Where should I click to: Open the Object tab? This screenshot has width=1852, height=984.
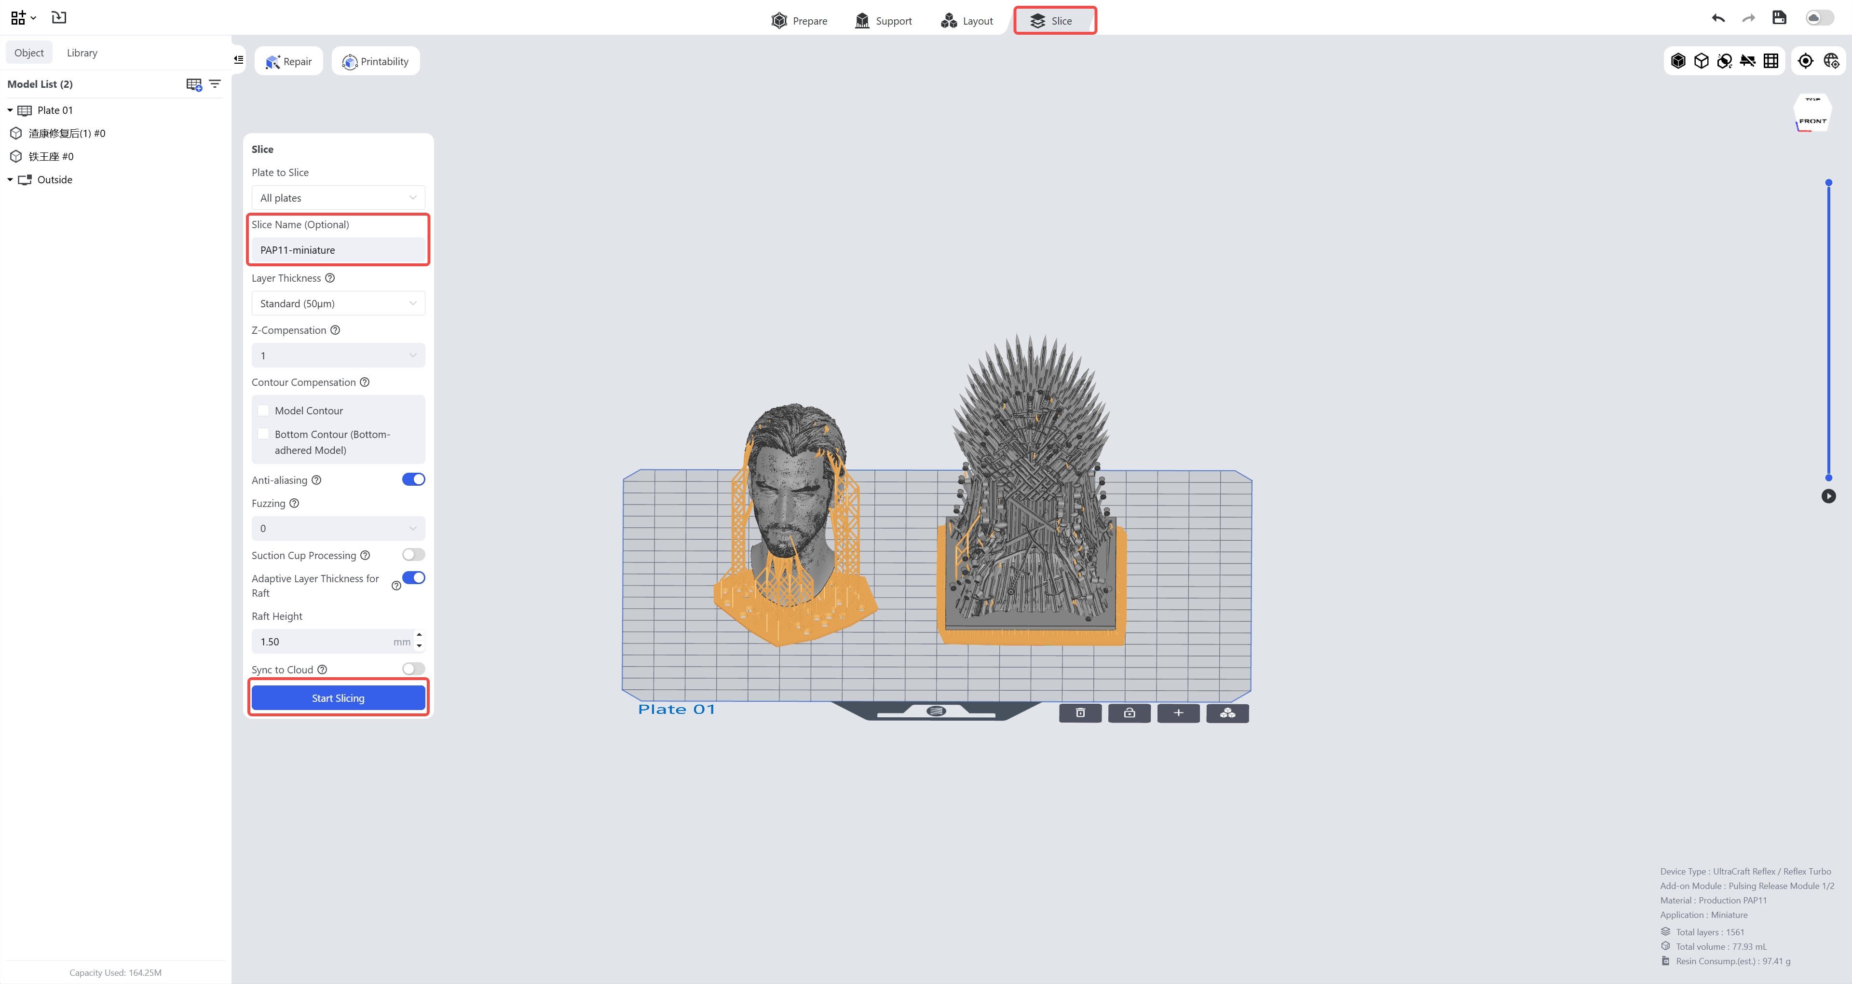[x=29, y=53]
